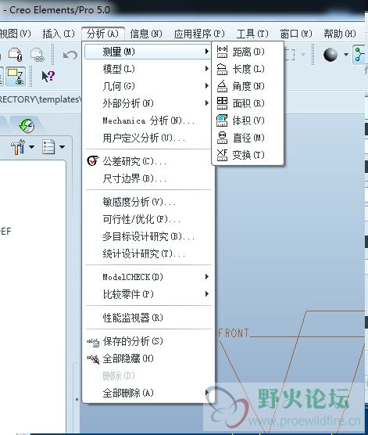Choose Dimension Bound (尺寸边界)
The image size is (368, 435).
pos(148,178)
